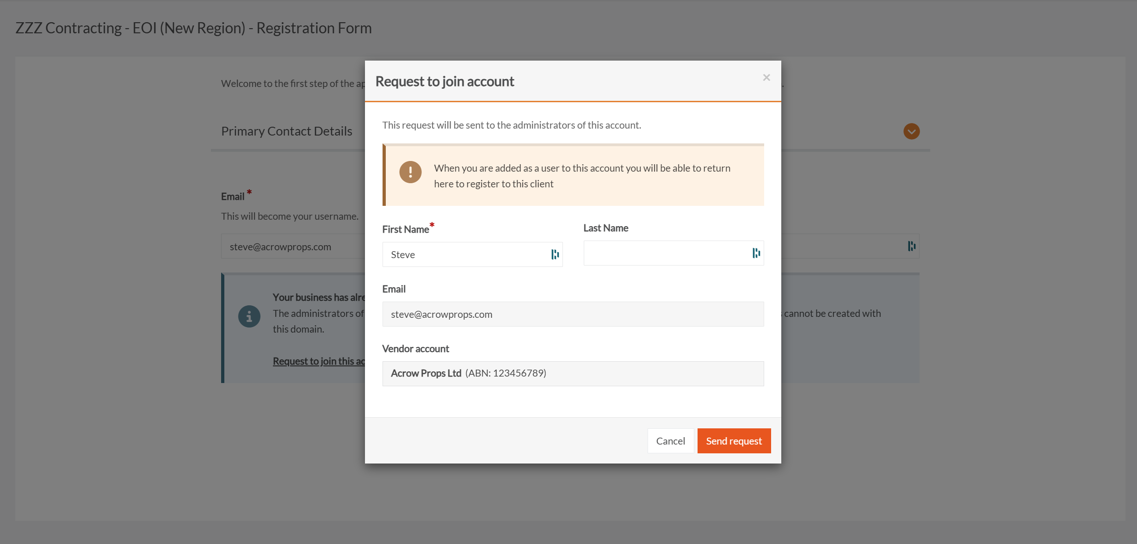Screen dimensions: 1137x544
Task: Click the Email field in the dialog
Action: click(573, 314)
